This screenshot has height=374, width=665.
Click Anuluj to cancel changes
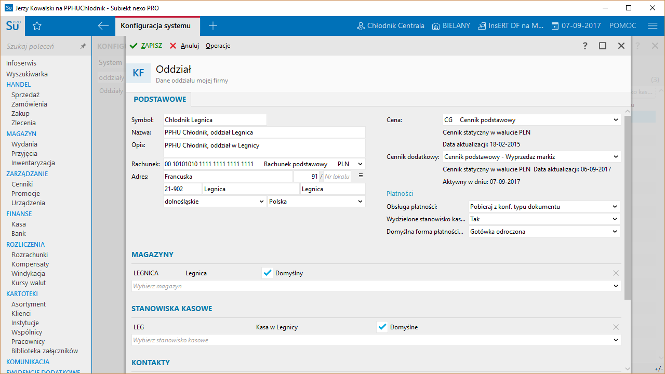tap(184, 46)
